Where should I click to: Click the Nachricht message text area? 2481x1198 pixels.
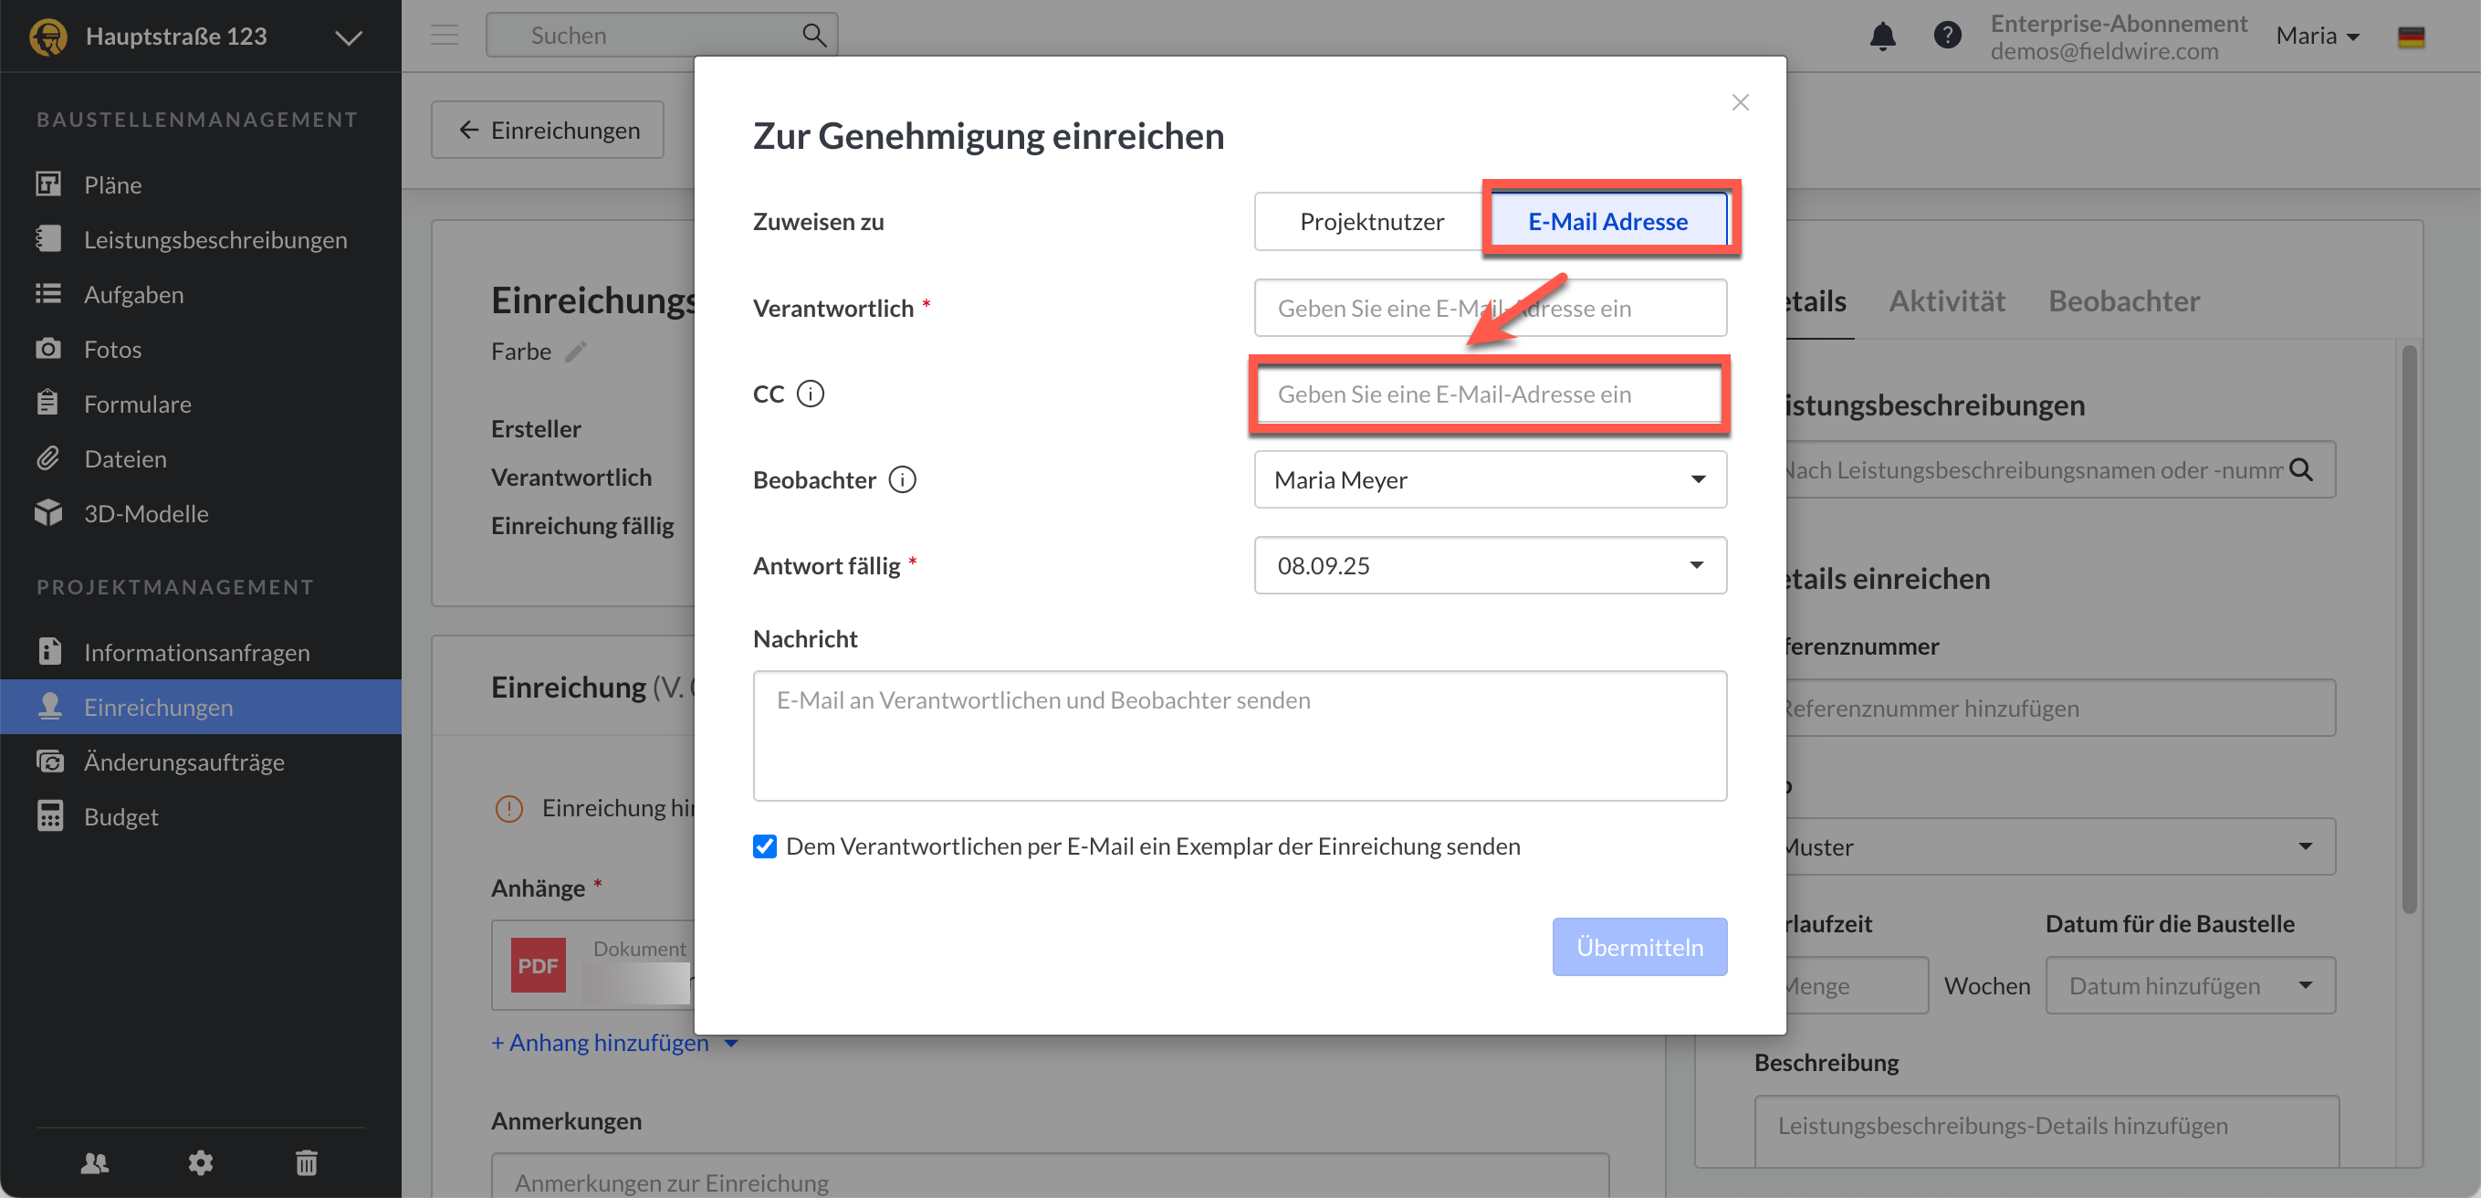(x=1239, y=735)
